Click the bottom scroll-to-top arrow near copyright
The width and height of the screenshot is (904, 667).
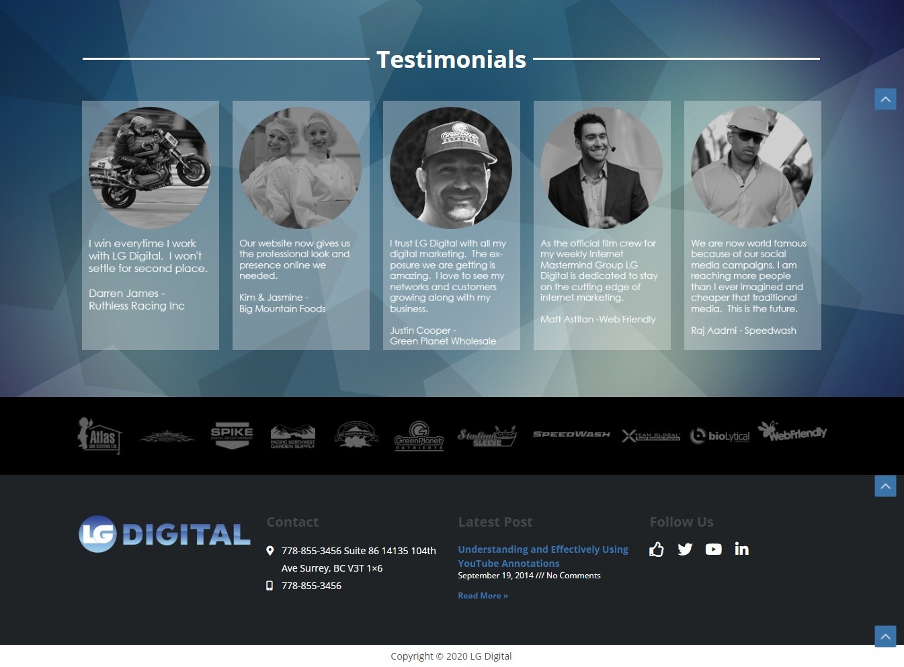coord(885,636)
